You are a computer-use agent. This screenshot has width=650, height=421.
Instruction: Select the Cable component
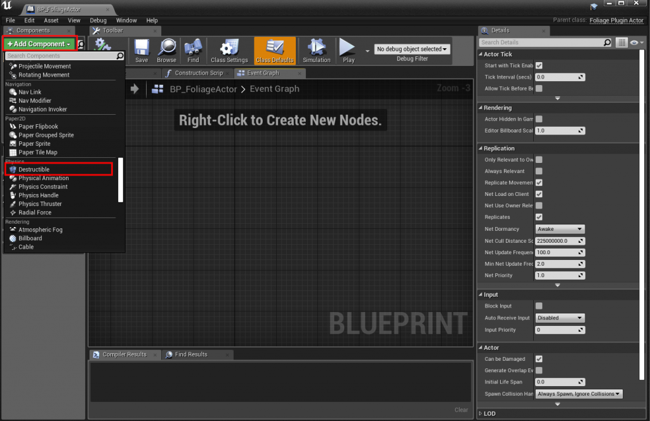[26, 247]
